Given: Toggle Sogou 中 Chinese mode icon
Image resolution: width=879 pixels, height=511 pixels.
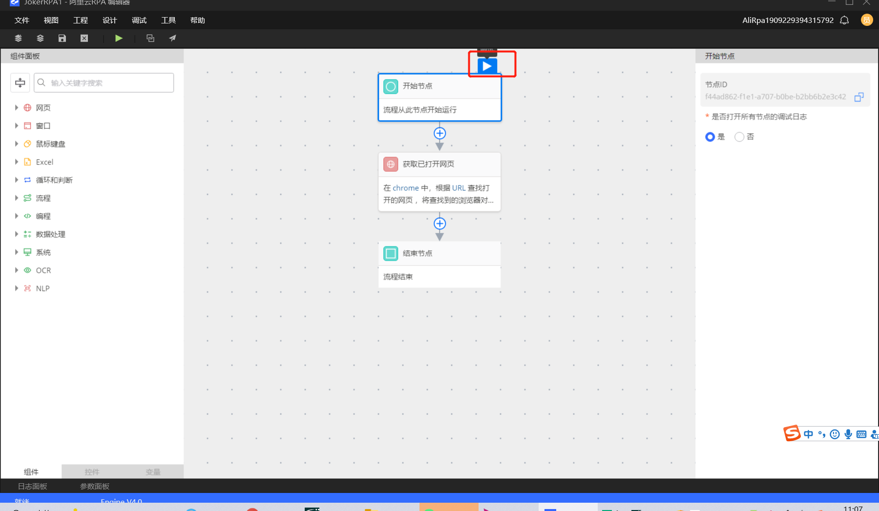Looking at the screenshot, I should [x=809, y=434].
